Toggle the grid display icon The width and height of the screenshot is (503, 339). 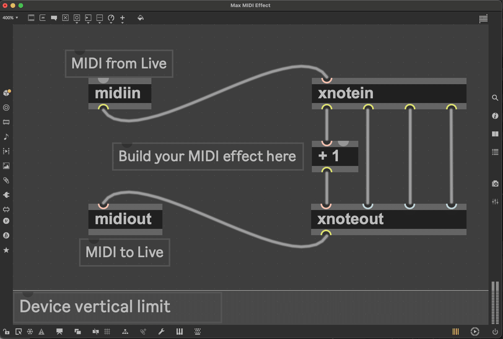(x=107, y=331)
